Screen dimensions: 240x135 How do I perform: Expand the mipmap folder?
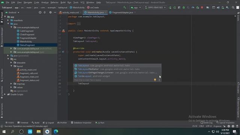pos(11,84)
